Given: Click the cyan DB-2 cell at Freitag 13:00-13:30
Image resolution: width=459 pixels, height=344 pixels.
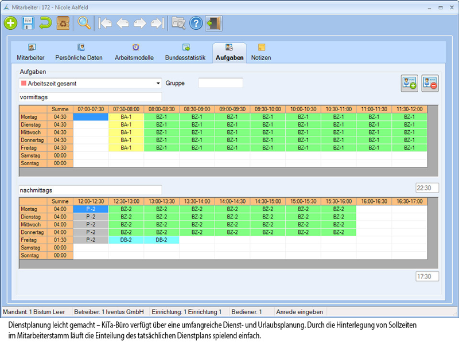Looking at the screenshot, I should tap(161, 240).
